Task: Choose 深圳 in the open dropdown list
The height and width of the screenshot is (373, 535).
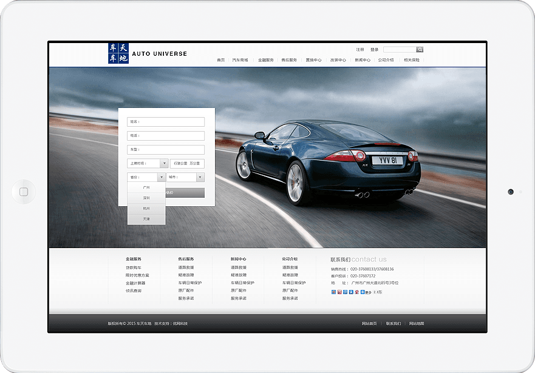Action: (146, 198)
